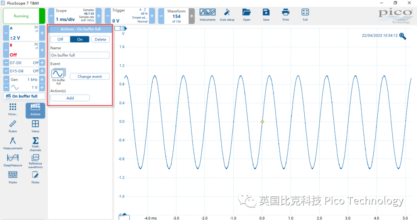Open the Actions tab in sidebar
This screenshot has height=220, width=417.
36,110
